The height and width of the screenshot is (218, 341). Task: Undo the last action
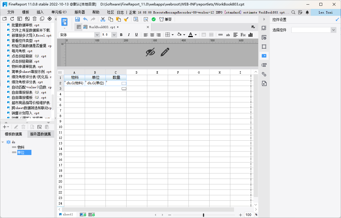(x=85, y=19)
